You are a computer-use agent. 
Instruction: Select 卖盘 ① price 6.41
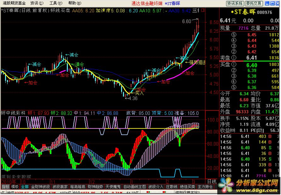251,58
